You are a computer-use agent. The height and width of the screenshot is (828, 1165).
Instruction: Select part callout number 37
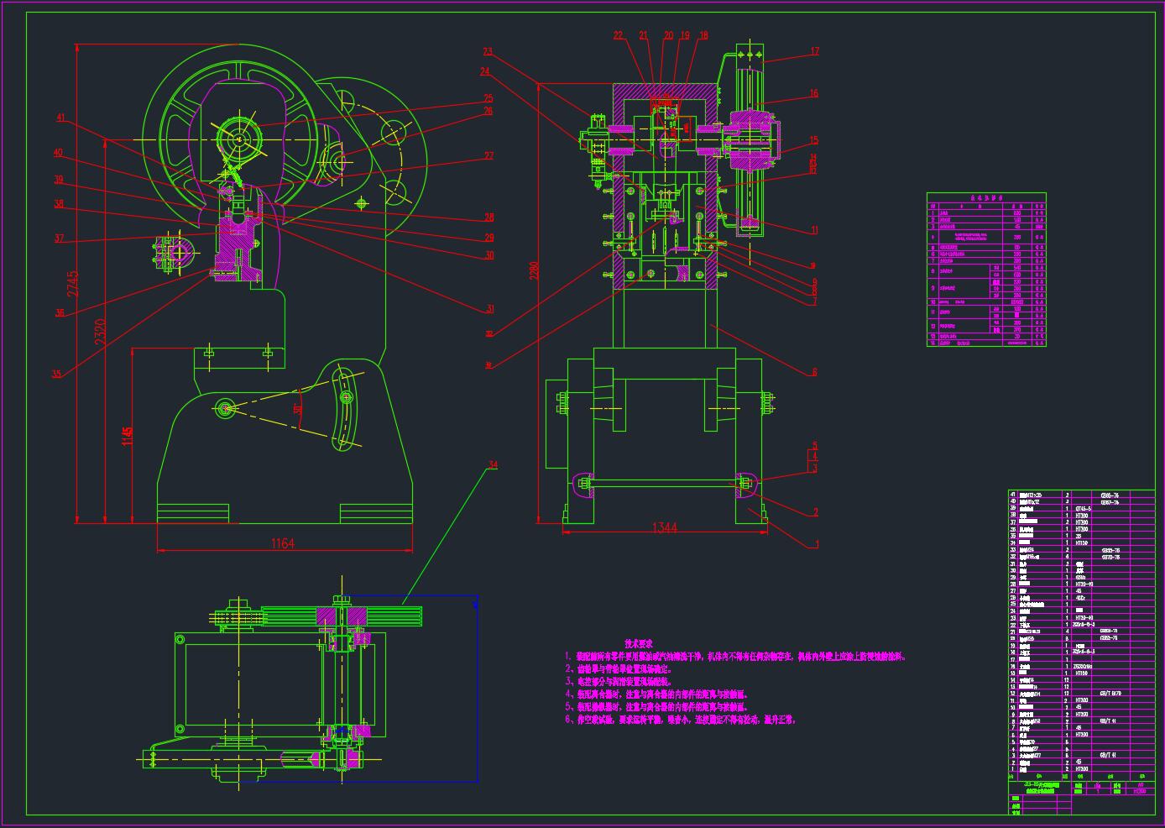[59, 238]
